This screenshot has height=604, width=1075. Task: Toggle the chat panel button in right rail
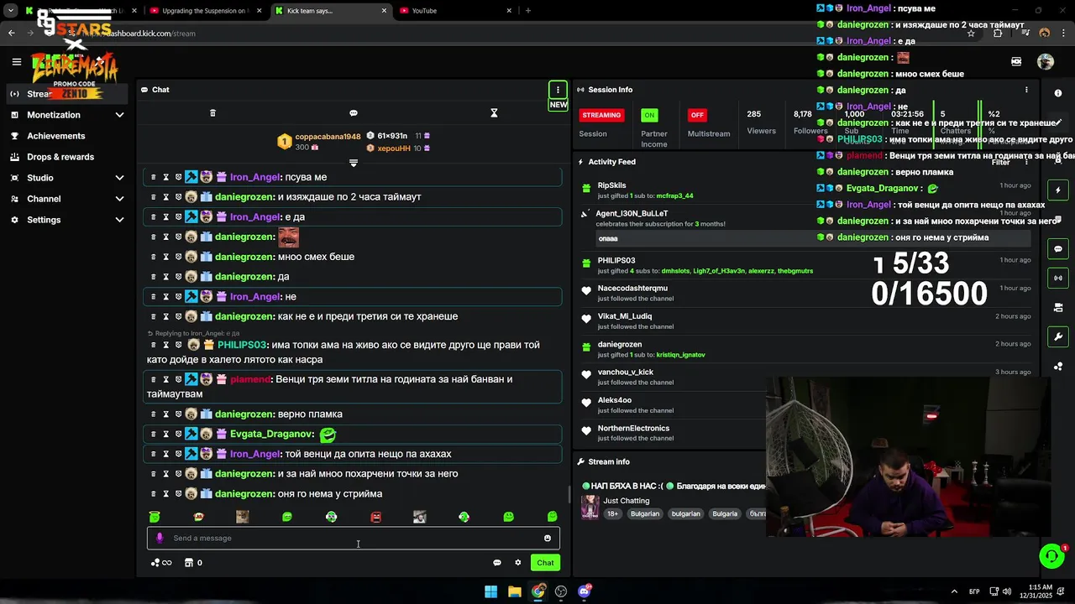point(1058,249)
